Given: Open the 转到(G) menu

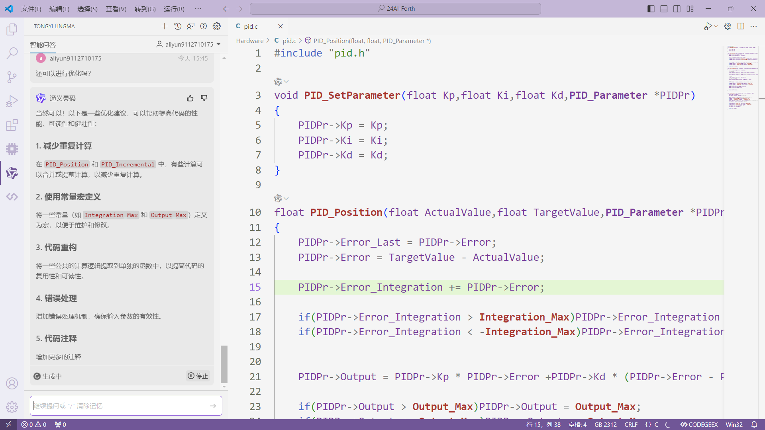Looking at the screenshot, I should pyautogui.click(x=145, y=9).
